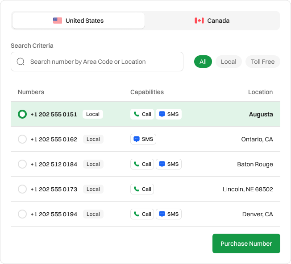Click the Local tag beside +1 202 555 0162
291x264 pixels.
tap(93, 139)
